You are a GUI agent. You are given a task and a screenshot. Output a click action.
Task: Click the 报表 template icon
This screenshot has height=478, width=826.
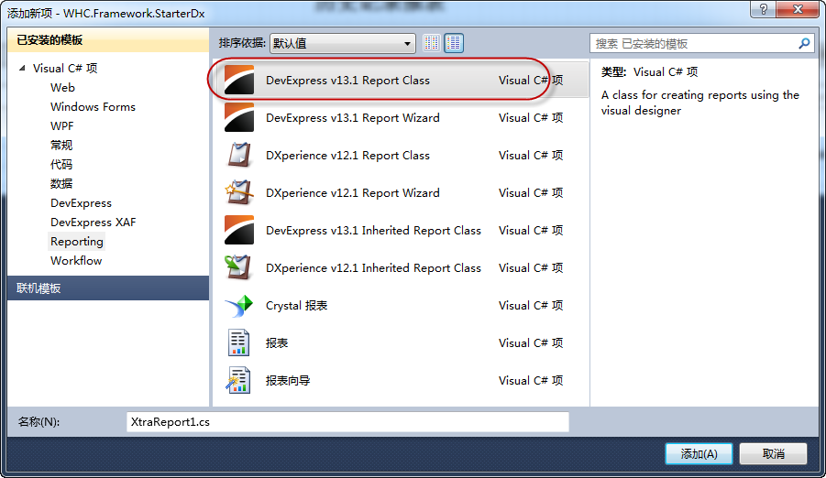tap(239, 342)
